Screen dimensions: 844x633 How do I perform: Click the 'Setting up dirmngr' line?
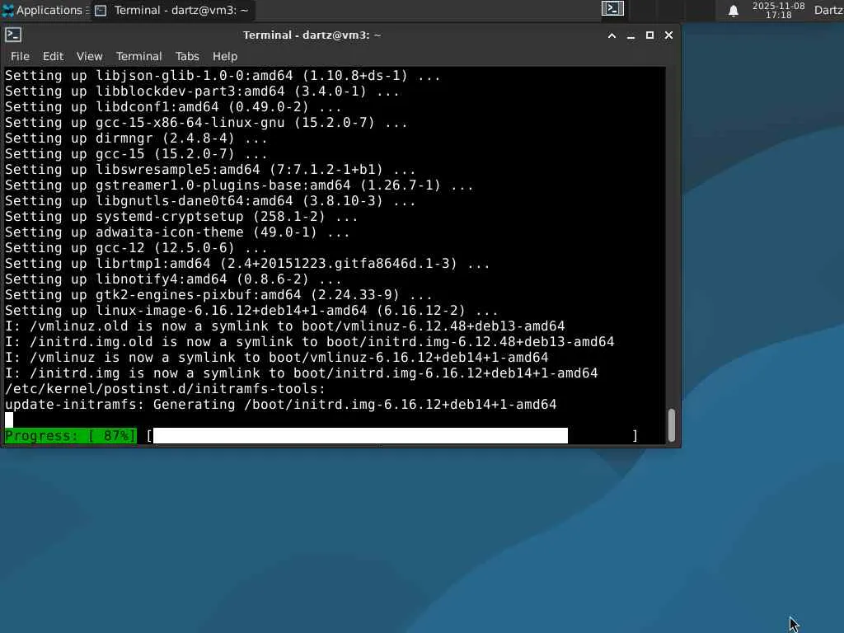pyautogui.click(x=136, y=138)
